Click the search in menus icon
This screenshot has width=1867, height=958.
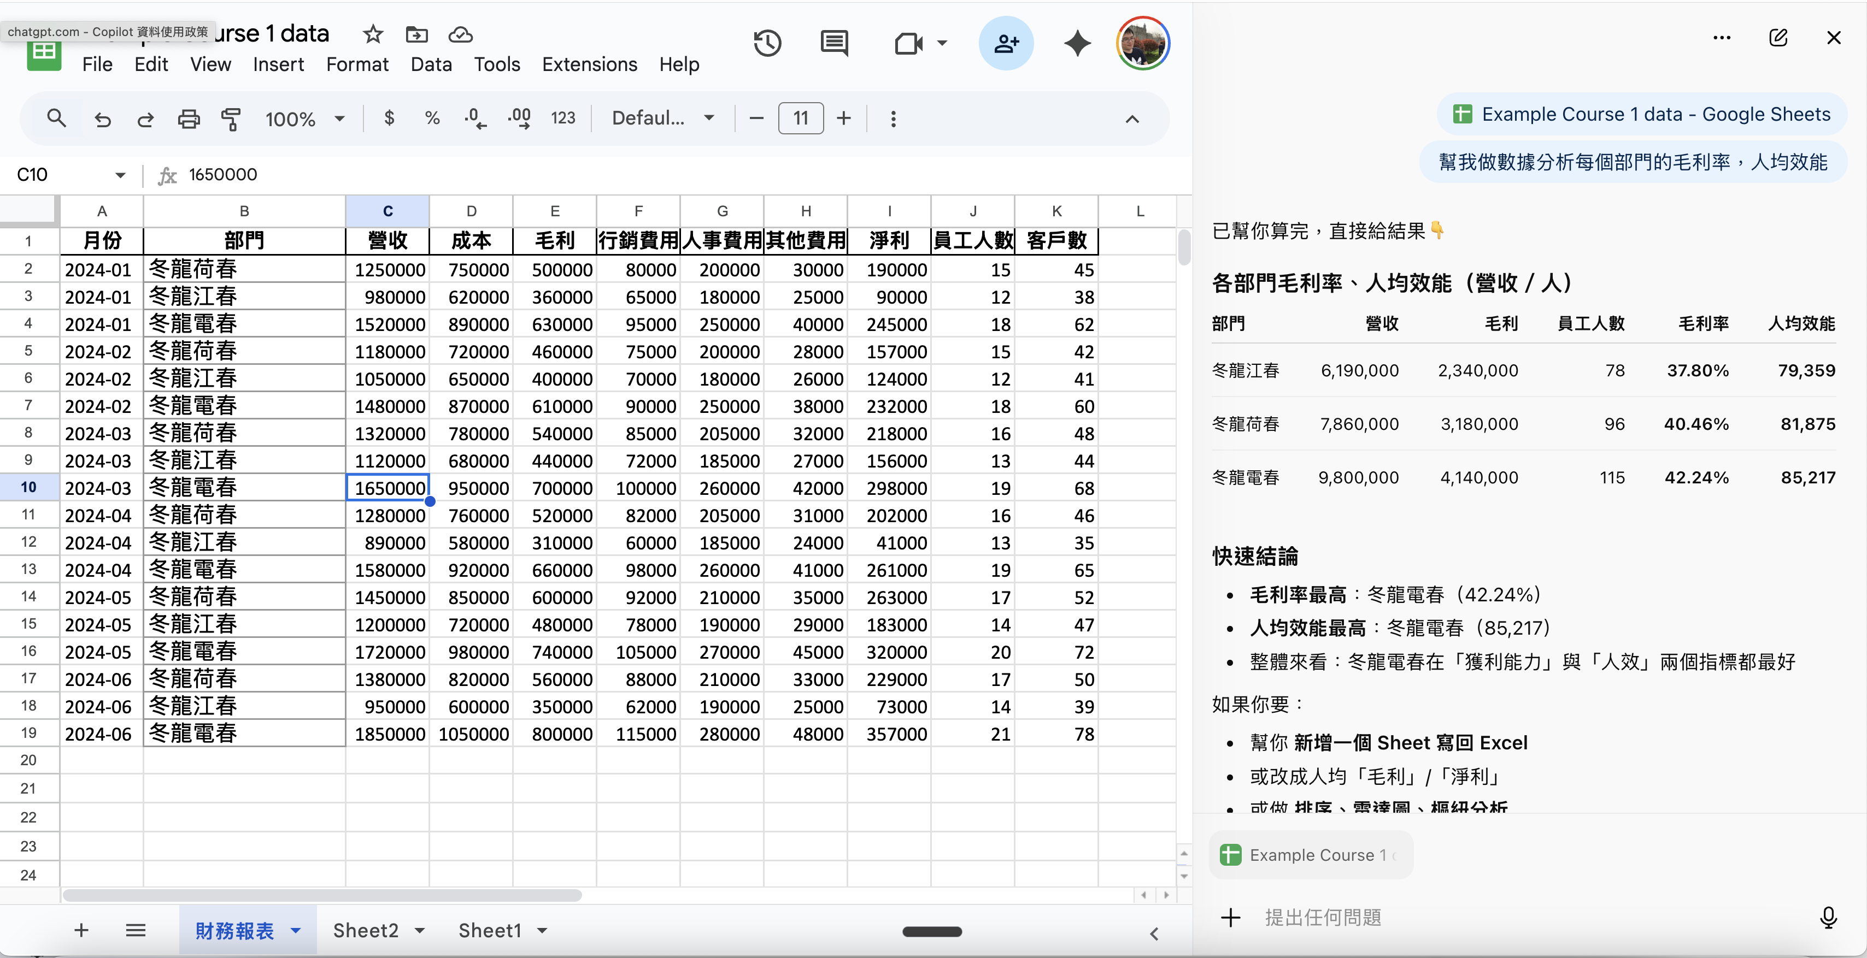pos(56,117)
